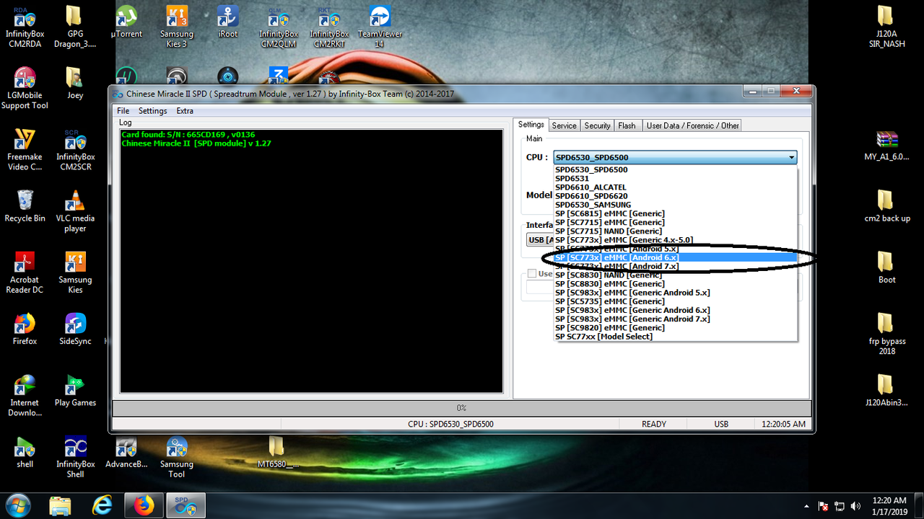The height and width of the screenshot is (519, 924).
Task: Collapse the CPU dropdown arrow
Action: [791, 157]
